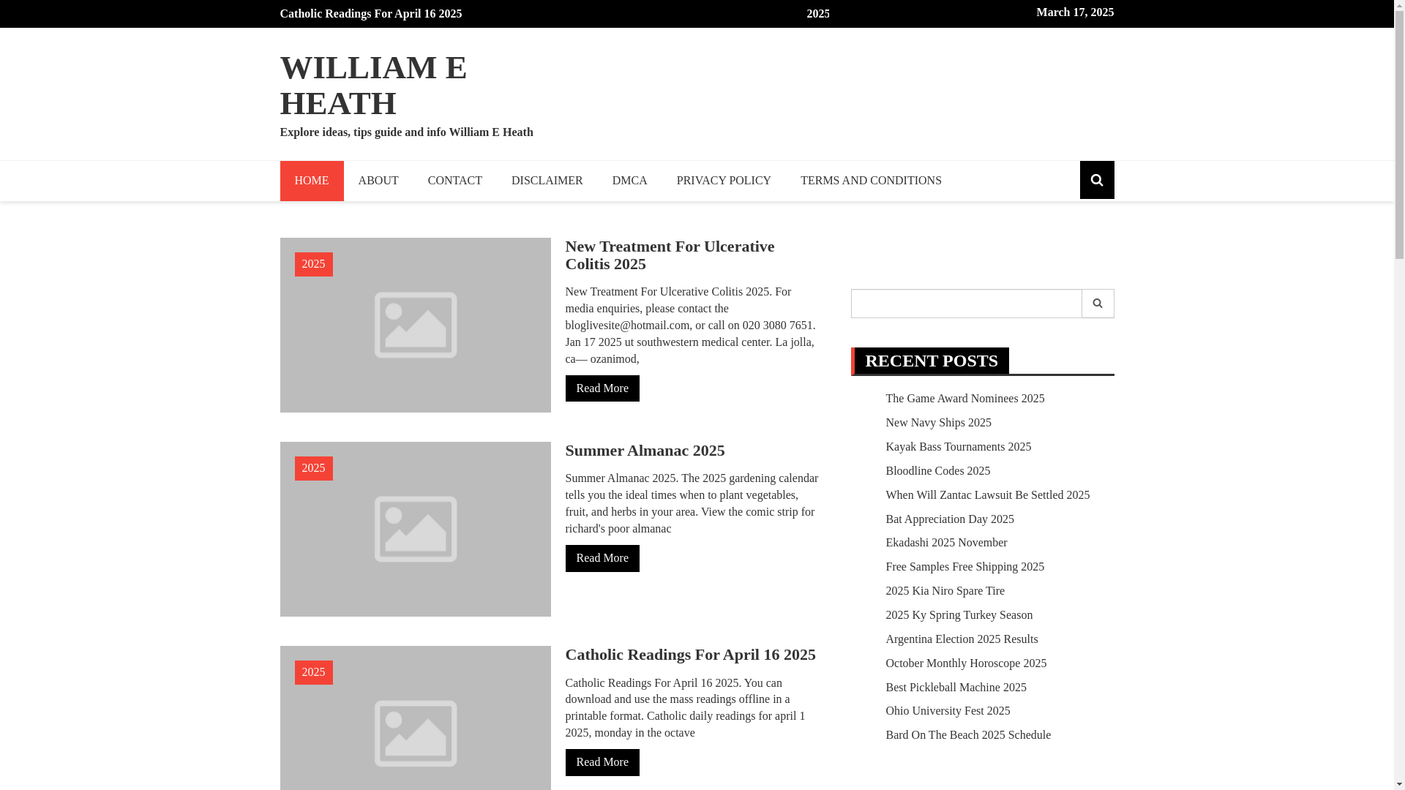This screenshot has height=790, width=1405.
Task: Open the DMCA page
Action: [629, 181]
